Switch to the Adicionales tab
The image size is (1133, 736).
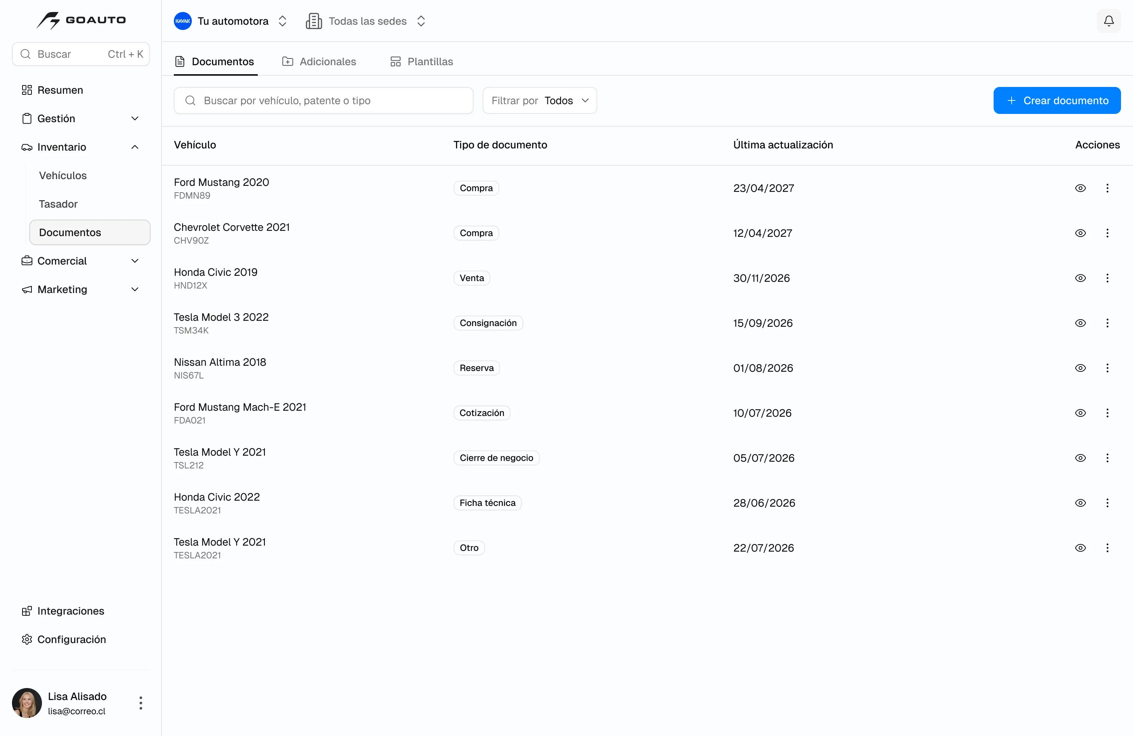319,61
